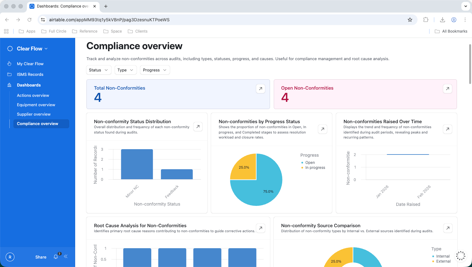Expand Root Cause Analysis chart
This screenshot has height=267, width=472.
261,228
